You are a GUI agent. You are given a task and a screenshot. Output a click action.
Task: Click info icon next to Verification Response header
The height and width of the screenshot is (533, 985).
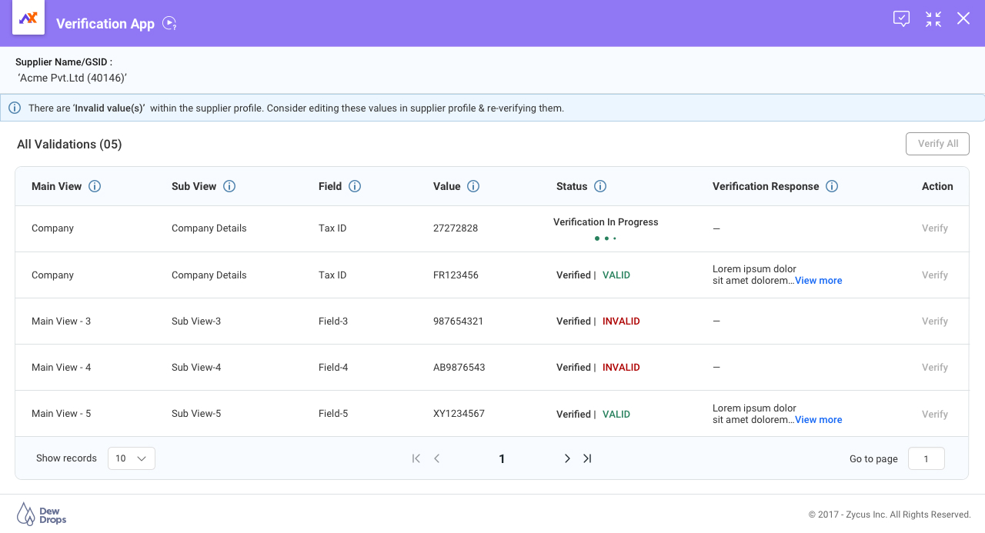point(832,186)
